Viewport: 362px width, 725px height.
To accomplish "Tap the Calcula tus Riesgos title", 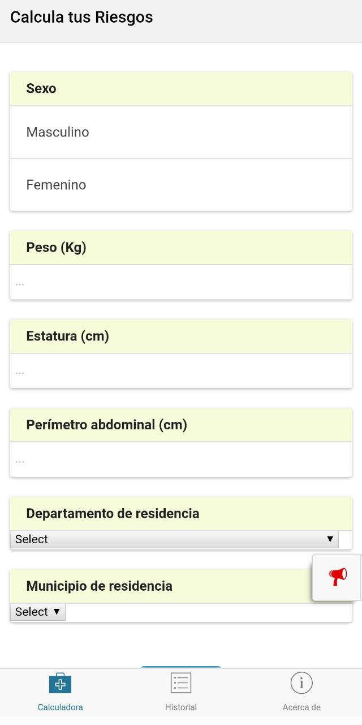I will [81, 18].
